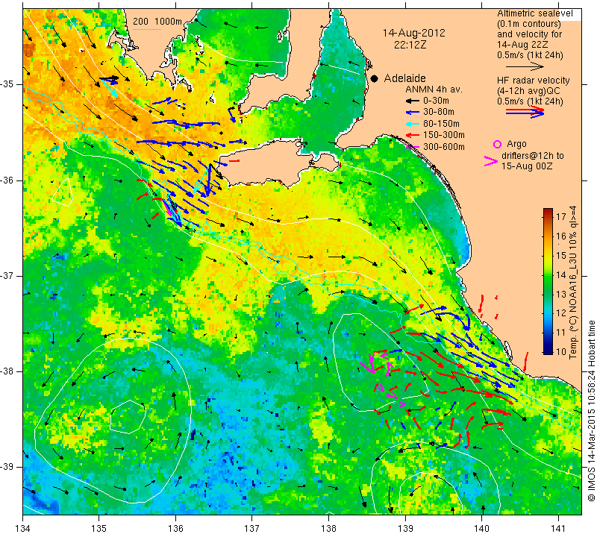
Task: Click the 14 value on the color bar
Action: 561,274
